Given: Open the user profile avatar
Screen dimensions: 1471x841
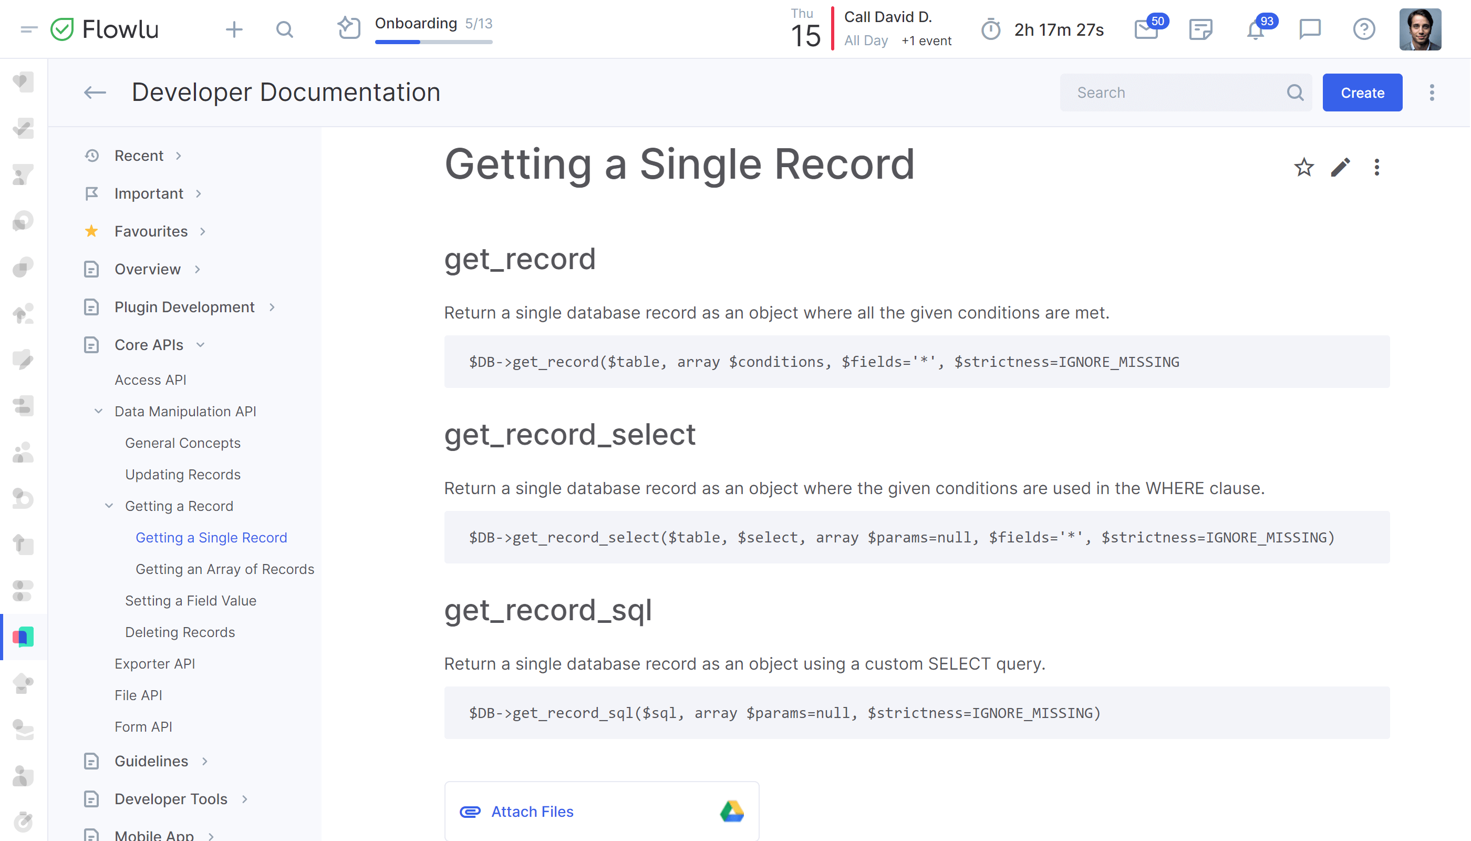Looking at the screenshot, I should (x=1420, y=29).
